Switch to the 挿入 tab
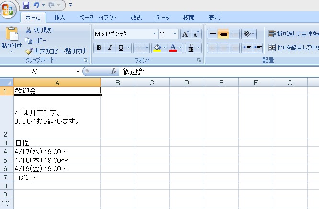 (60, 18)
